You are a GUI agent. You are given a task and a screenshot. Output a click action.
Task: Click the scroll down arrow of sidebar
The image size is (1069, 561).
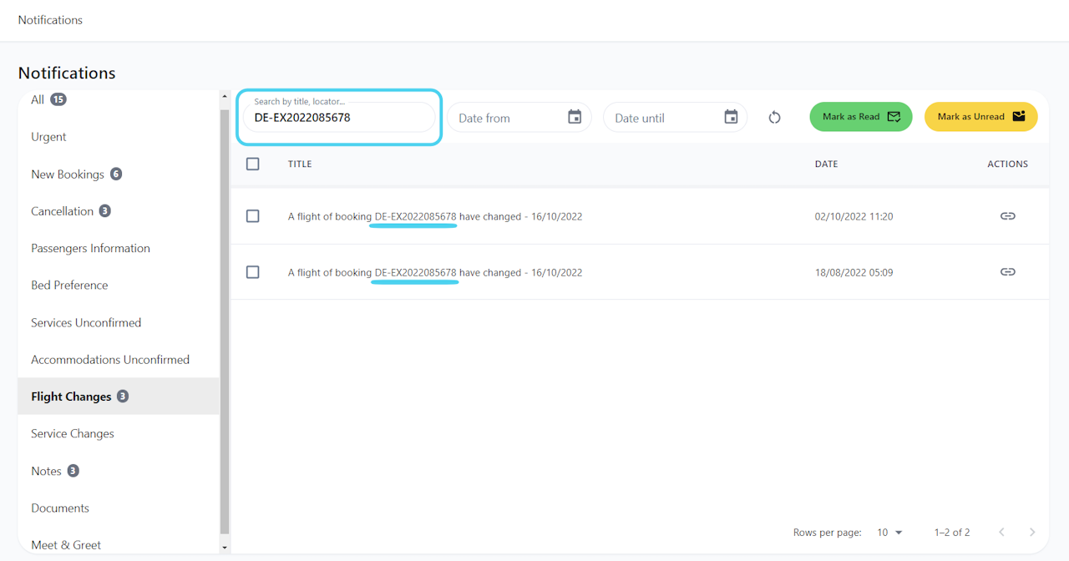224,547
